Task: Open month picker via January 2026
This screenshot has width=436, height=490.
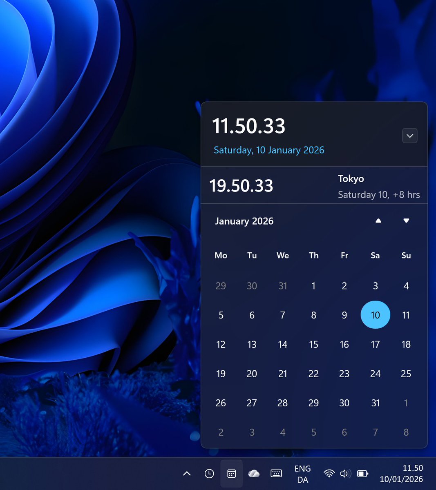Action: tap(244, 221)
